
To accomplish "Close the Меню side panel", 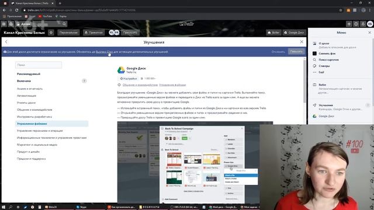I will click(x=369, y=33).
